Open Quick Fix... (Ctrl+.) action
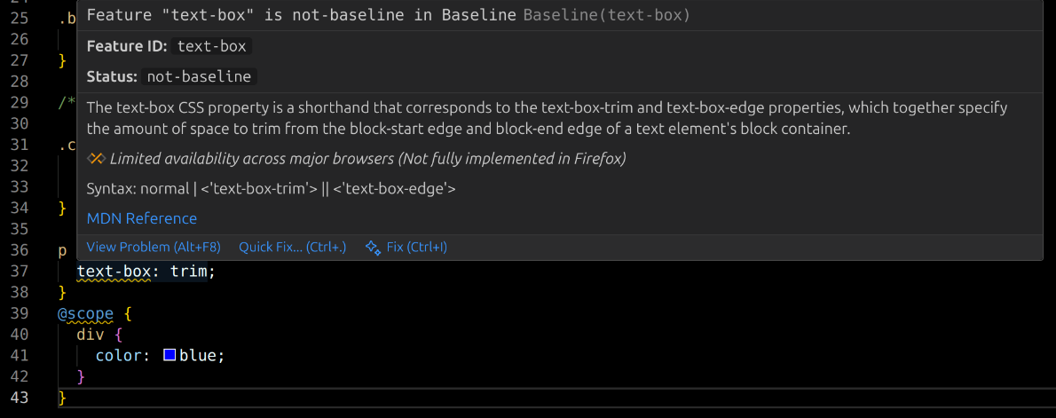Image resolution: width=1056 pixels, height=418 pixels. click(x=293, y=248)
